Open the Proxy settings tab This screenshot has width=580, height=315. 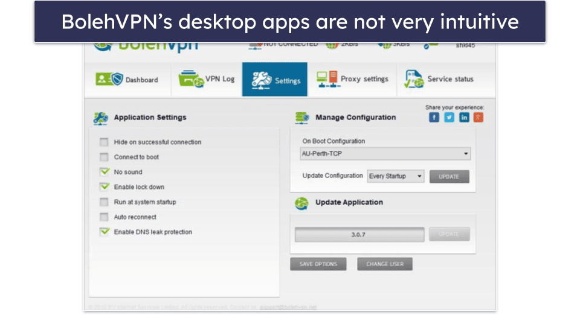[352, 80]
